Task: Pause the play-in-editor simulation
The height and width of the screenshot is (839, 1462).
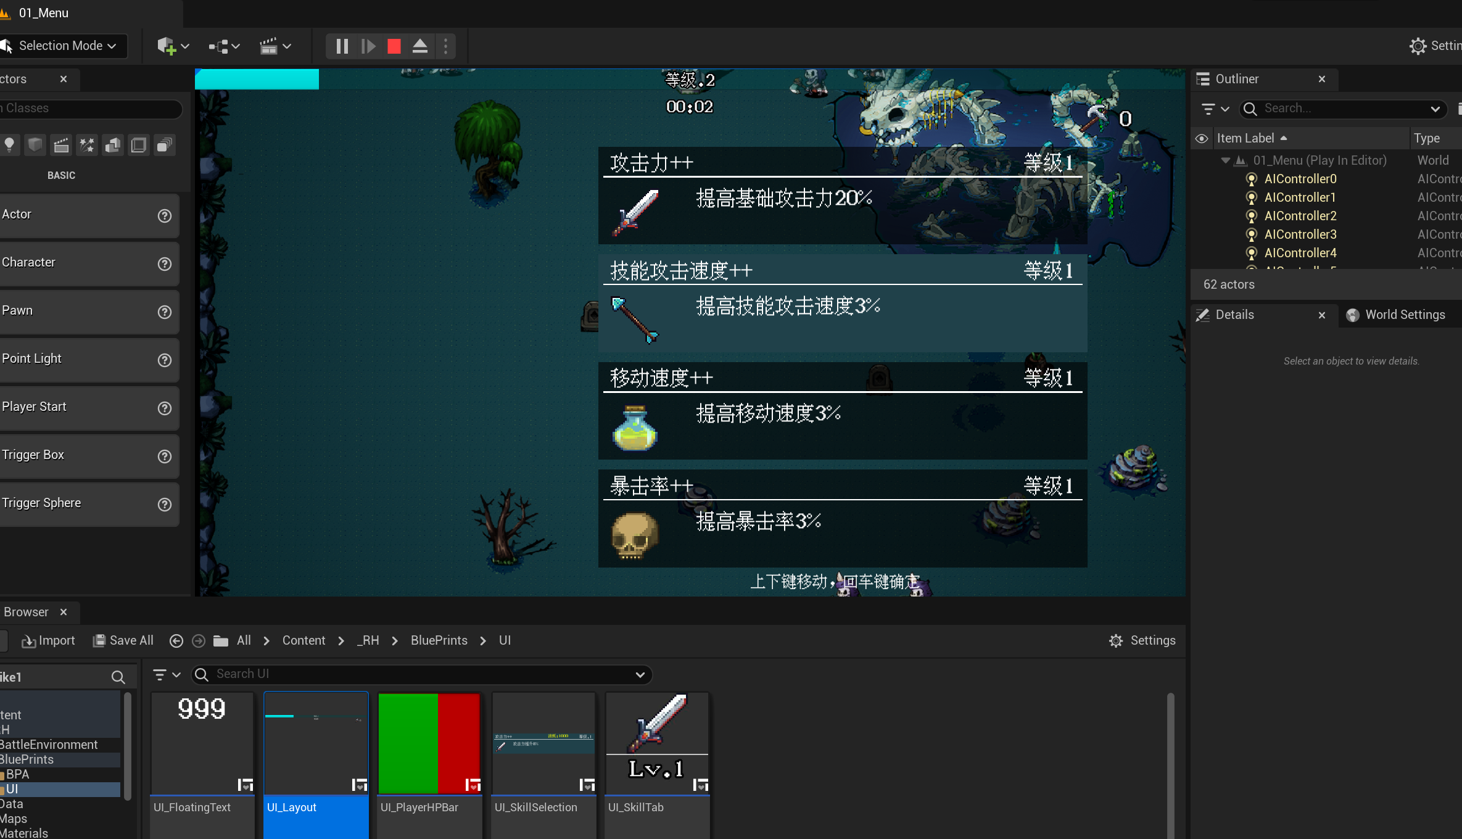Action: 342,46
